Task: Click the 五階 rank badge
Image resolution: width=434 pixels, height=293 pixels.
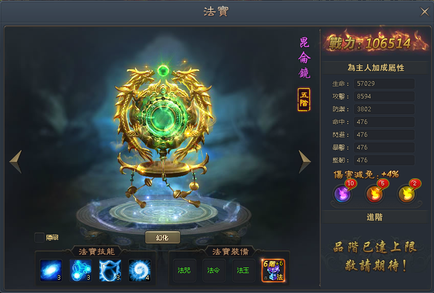Action: (304, 100)
